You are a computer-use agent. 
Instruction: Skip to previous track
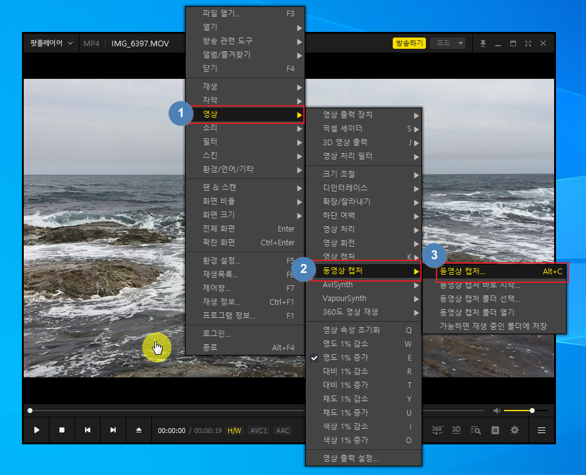tap(88, 430)
